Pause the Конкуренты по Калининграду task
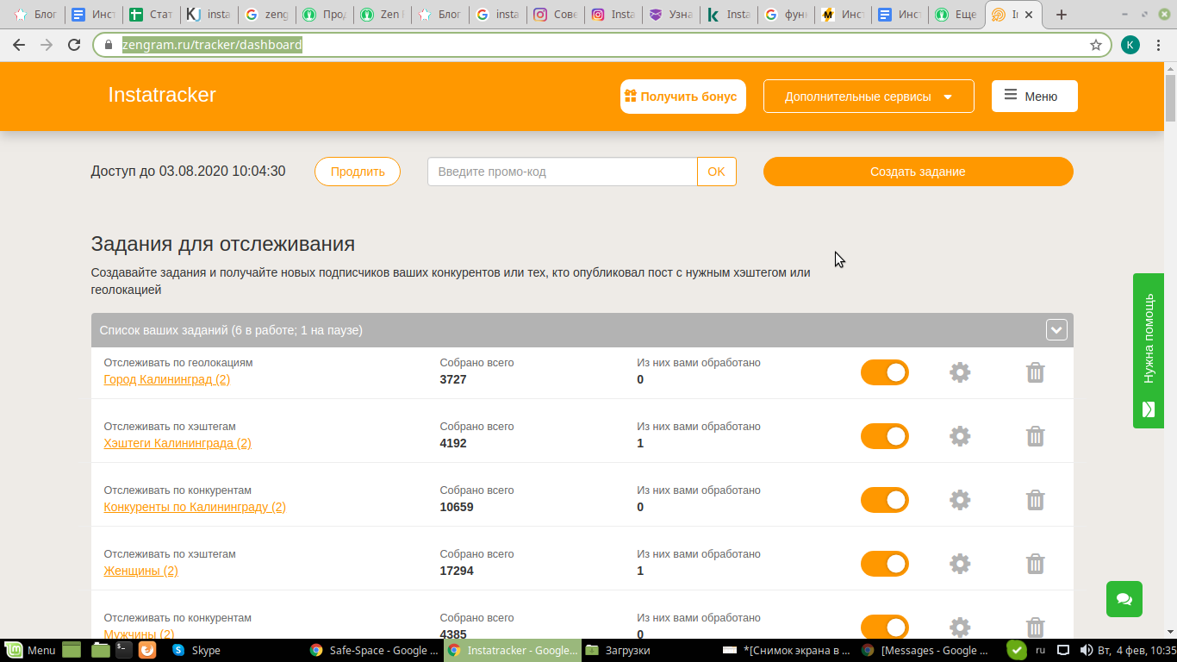Screen dimensions: 1177x662 coord(885,500)
